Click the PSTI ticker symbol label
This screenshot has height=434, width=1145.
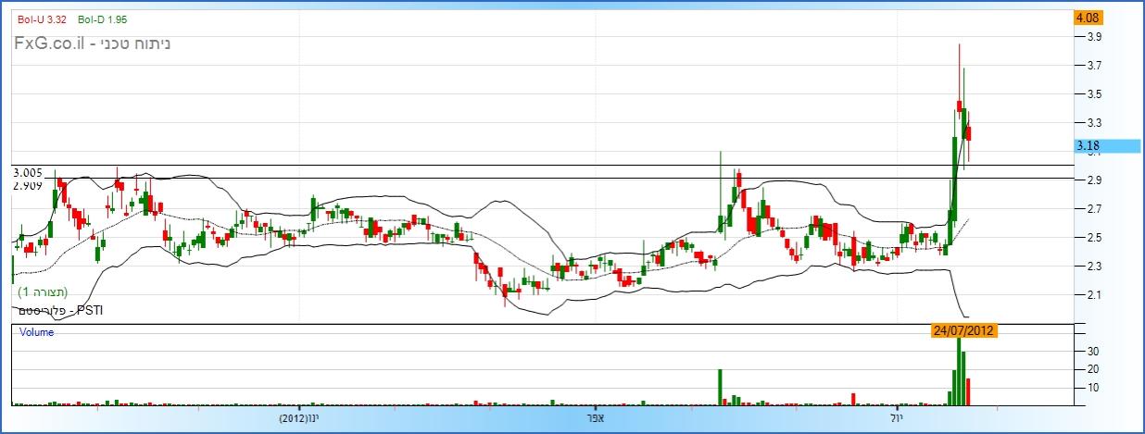[x=89, y=311]
